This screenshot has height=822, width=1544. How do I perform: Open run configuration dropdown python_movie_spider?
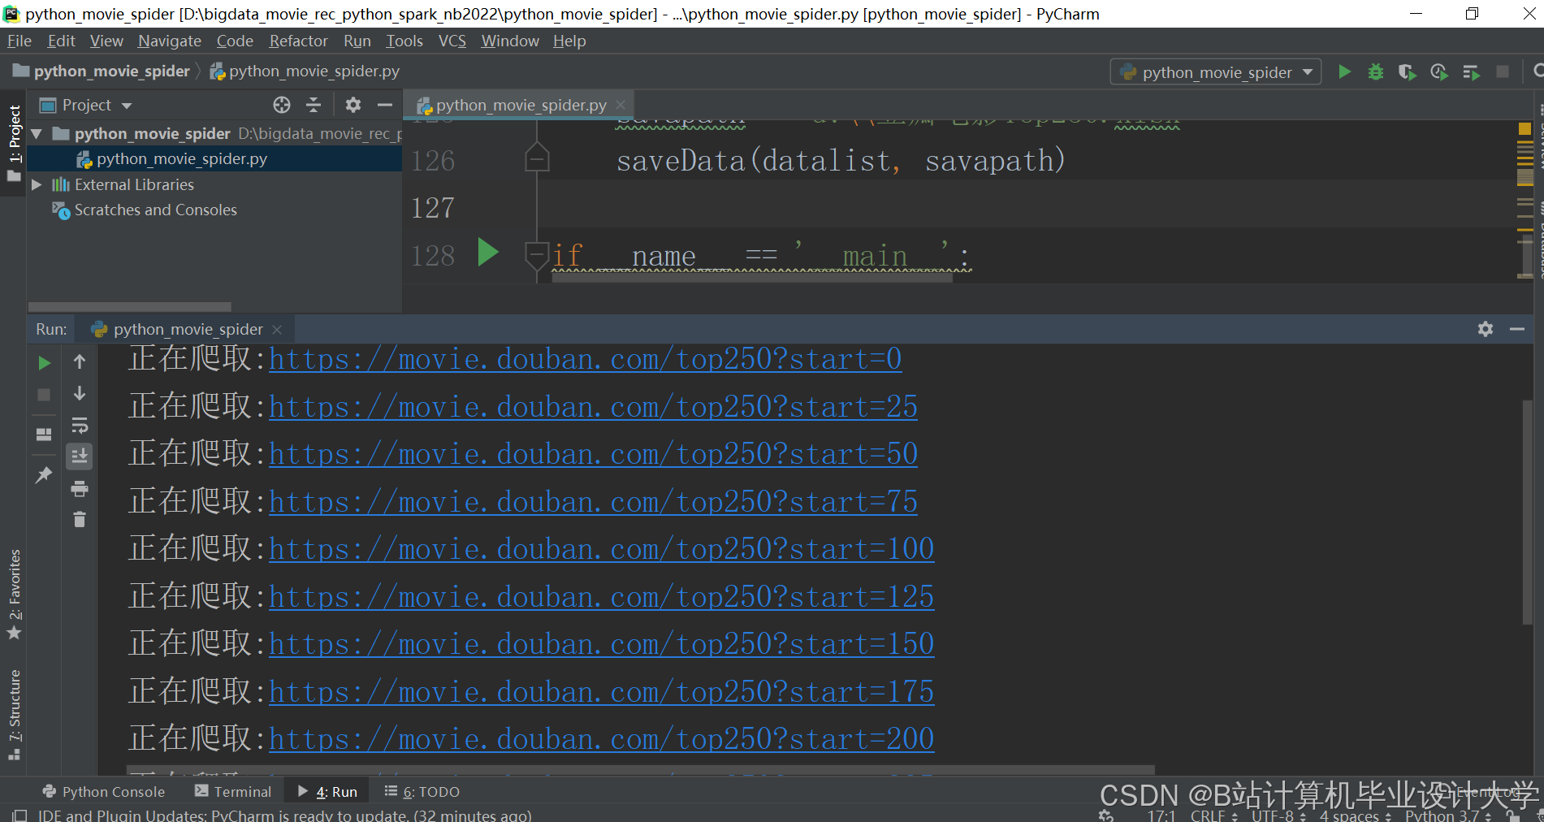tap(1216, 72)
